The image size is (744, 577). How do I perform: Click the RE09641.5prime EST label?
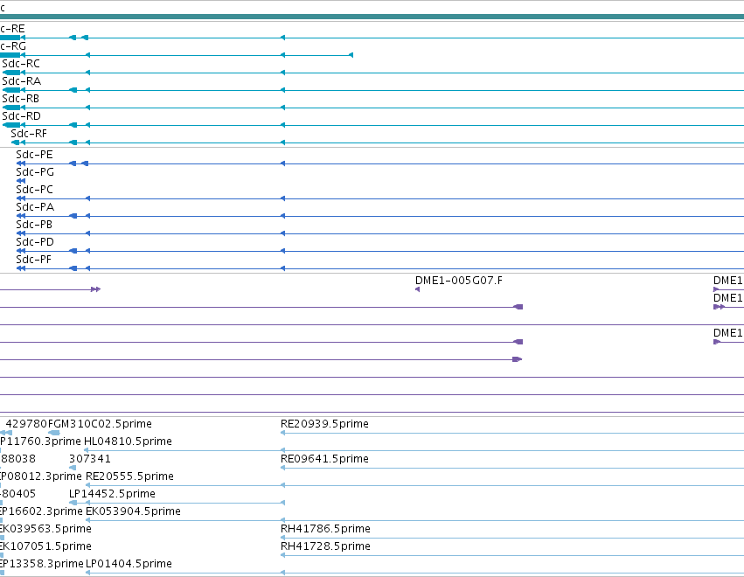(x=324, y=459)
